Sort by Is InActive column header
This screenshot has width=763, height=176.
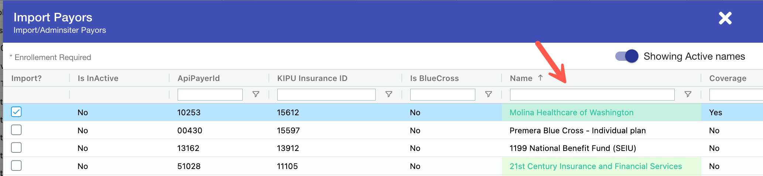coord(98,78)
